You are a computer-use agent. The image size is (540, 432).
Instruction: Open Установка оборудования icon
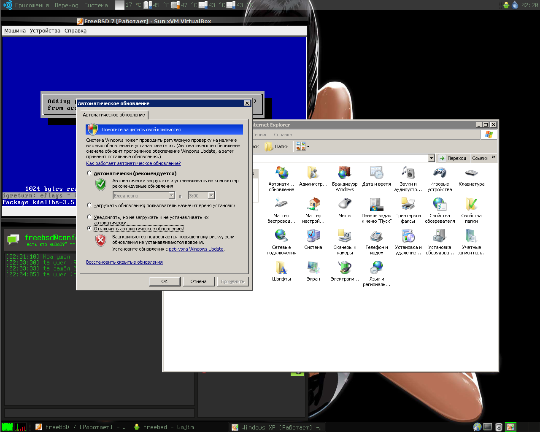pyautogui.click(x=440, y=242)
